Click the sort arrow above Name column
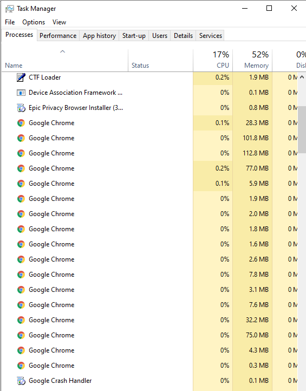This screenshot has height=391, width=306. [x=63, y=51]
